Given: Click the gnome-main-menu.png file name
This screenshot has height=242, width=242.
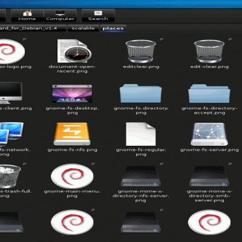Looking at the screenshot, I should (72, 194).
